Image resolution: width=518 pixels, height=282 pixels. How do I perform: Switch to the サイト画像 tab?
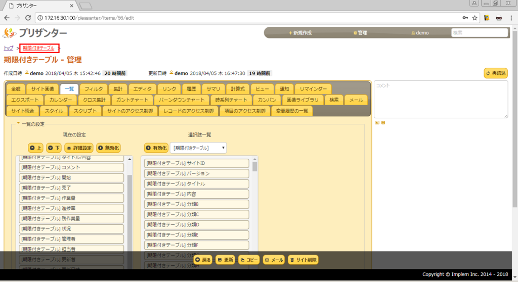tap(42, 89)
